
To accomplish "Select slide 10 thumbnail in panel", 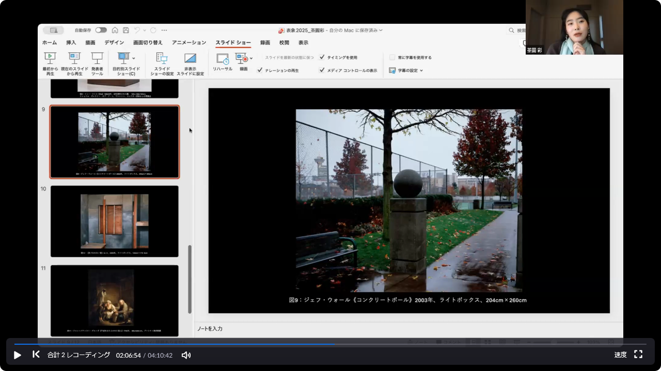I will coord(115,221).
